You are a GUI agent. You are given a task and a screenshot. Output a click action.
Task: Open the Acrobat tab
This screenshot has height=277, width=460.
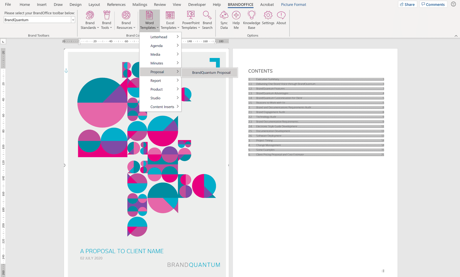point(267,5)
